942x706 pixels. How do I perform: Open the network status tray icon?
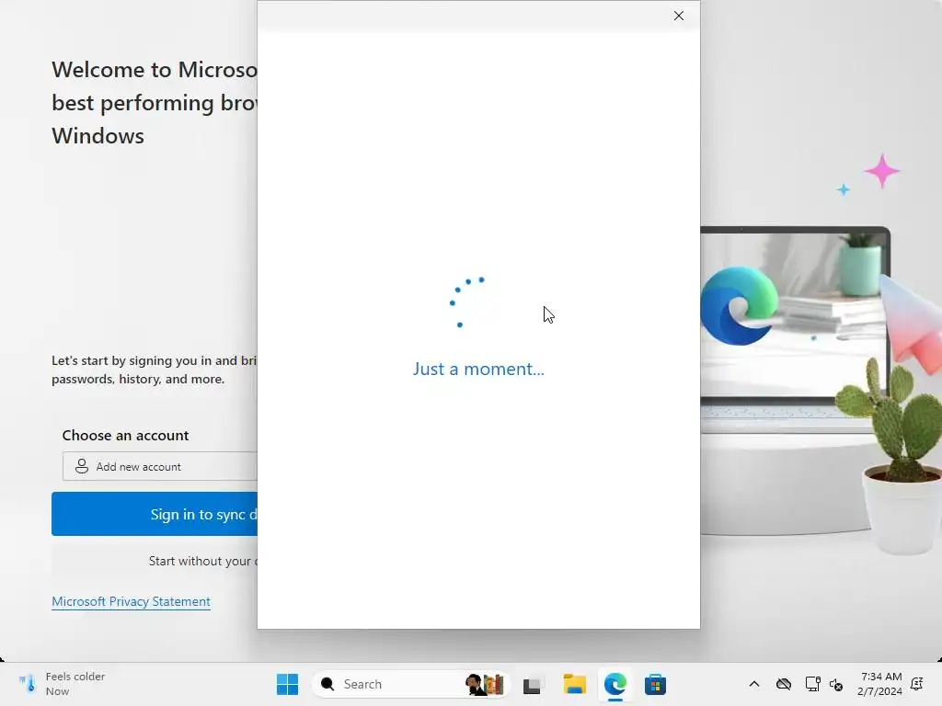[812, 684]
